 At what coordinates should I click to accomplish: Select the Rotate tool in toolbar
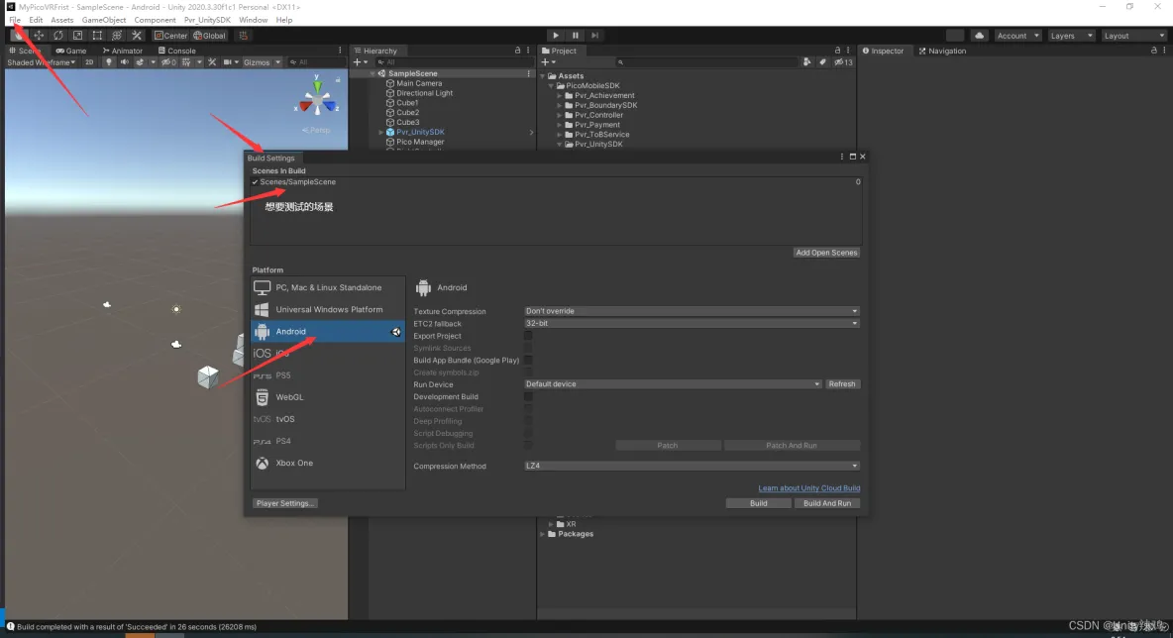(x=58, y=35)
